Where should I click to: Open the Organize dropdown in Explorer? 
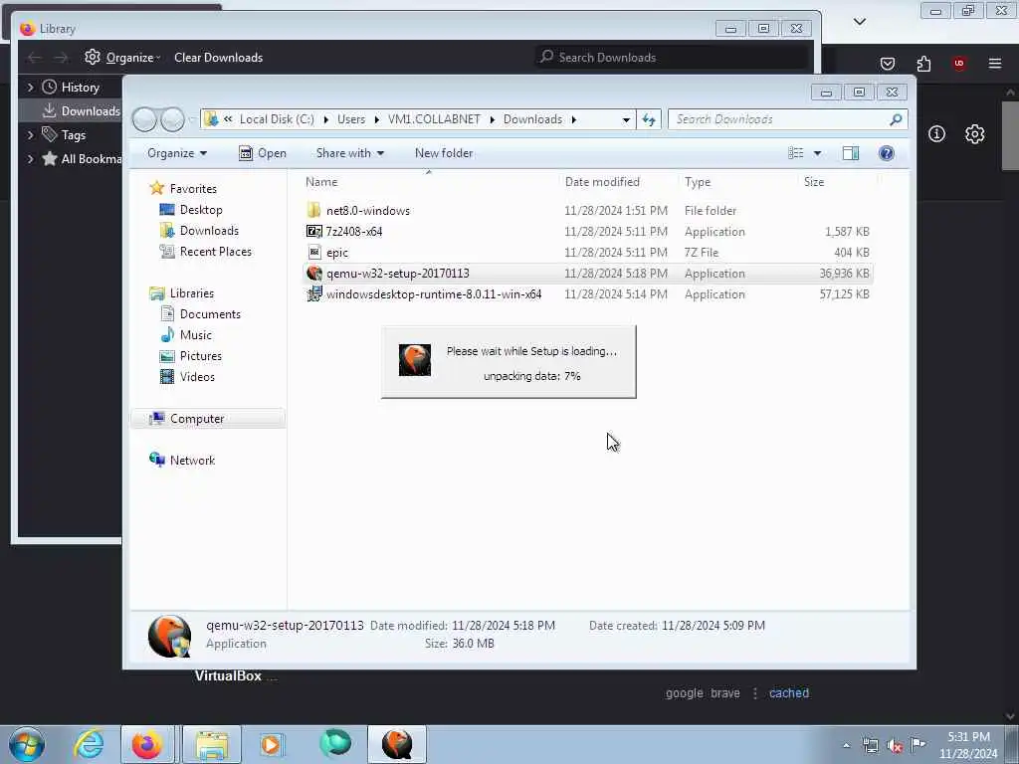coord(177,153)
